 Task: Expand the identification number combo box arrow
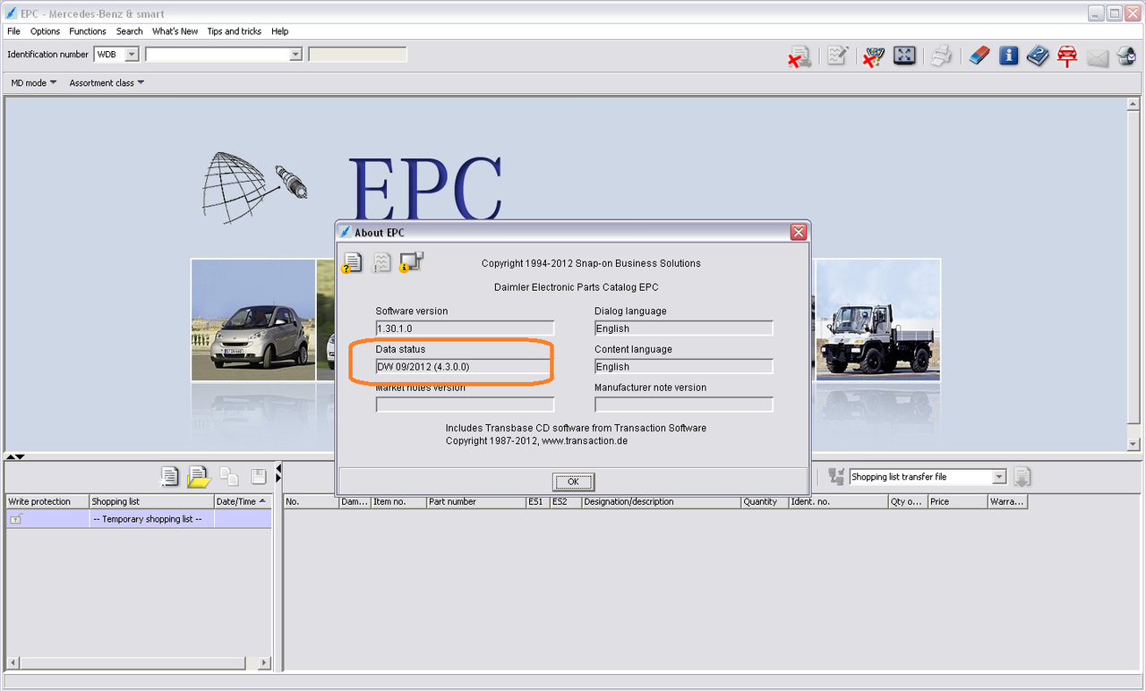click(x=295, y=55)
